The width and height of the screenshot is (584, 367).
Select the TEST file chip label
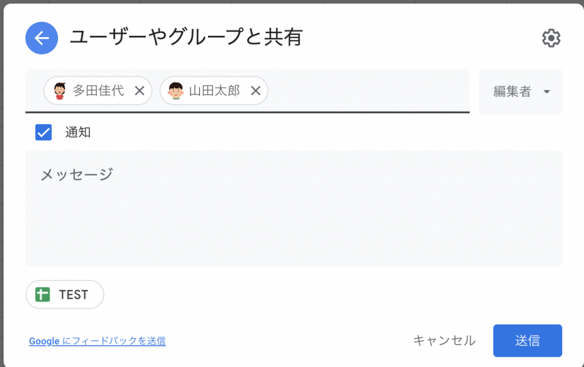[74, 295]
